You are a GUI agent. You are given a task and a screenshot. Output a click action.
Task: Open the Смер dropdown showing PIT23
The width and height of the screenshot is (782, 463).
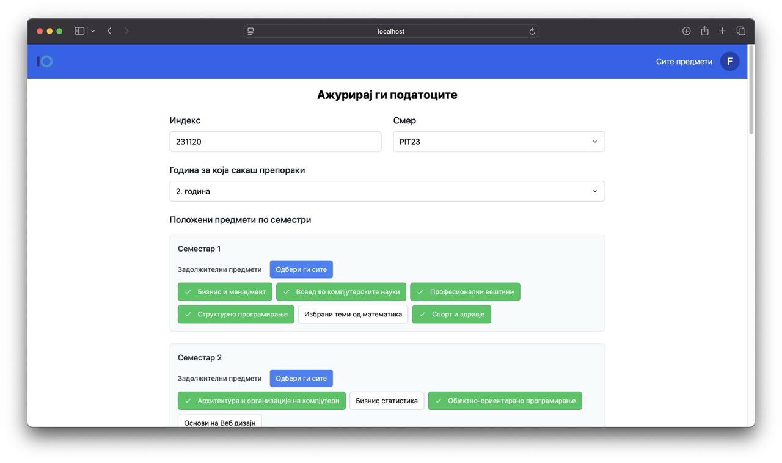pyautogui.click(x=499, y=142)
